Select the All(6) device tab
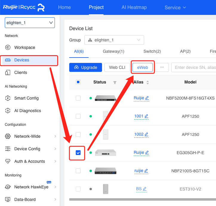Image resolution: width=216 pixels, height=206 pixels. click(x=79, y=52)
